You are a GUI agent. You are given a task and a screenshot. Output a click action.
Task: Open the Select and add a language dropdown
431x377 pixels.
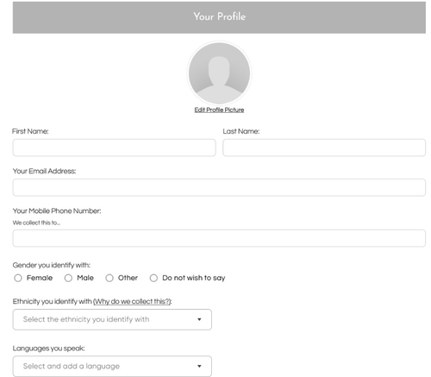112,367
